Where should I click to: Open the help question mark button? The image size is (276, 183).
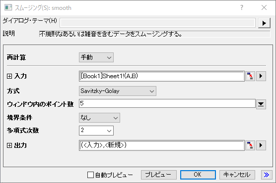(242, 7)
